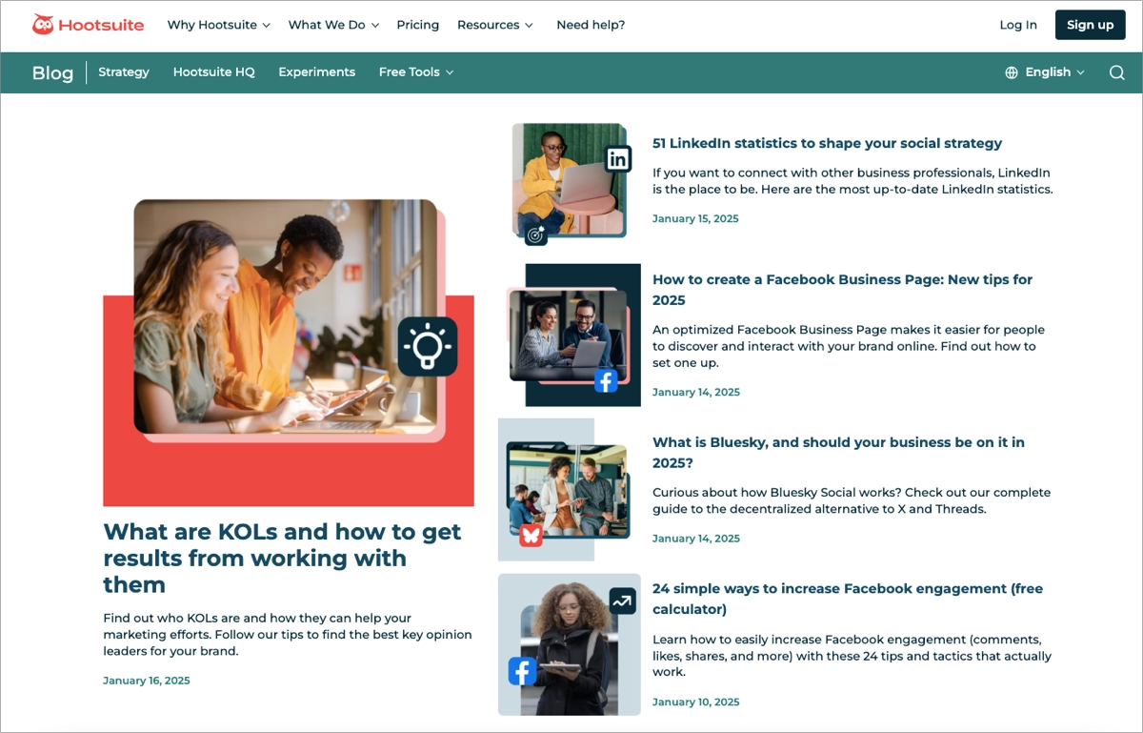Image resolution: width=1143 pixels, height=733 pixels.
Task: Select the Strategy blog tab
Action: coord(123,71)
